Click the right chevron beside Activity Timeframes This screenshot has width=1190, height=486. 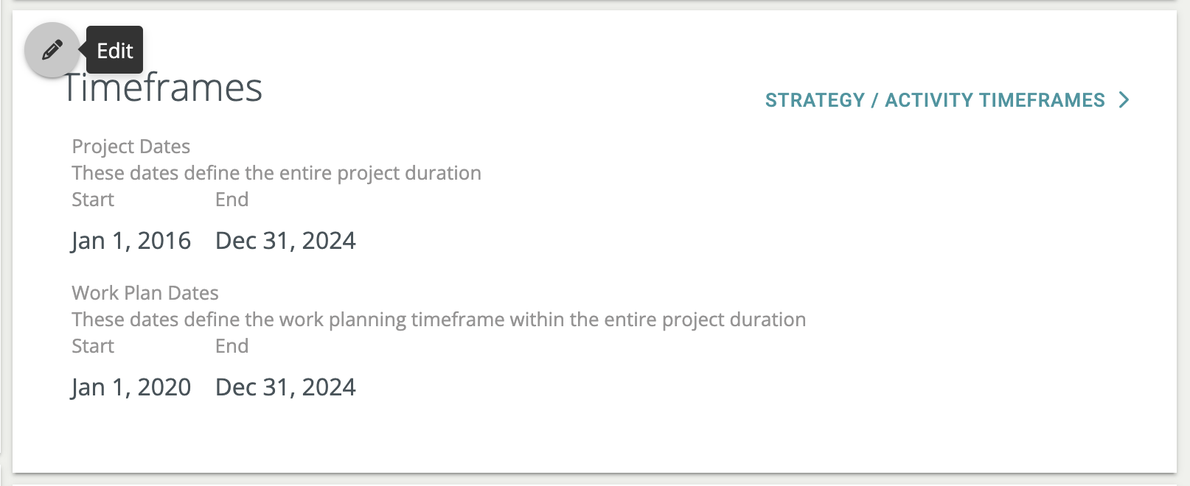pyautogui.click(x=1124, y=100)
